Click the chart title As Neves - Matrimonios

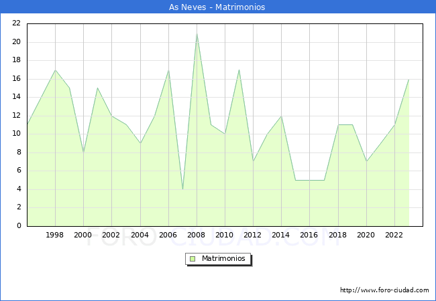click(217, 7)
